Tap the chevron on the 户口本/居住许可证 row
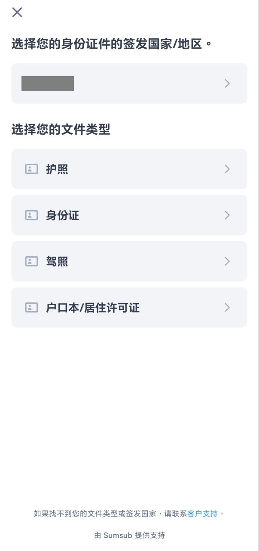 point(227,307)
